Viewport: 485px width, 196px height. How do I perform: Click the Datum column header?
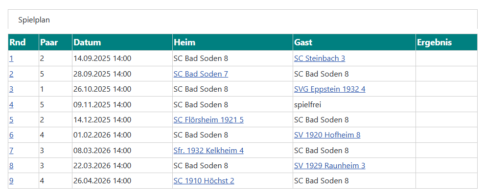87,42
